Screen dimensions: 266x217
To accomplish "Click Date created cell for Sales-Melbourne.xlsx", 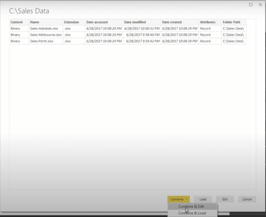I will [x=180, y=35].
